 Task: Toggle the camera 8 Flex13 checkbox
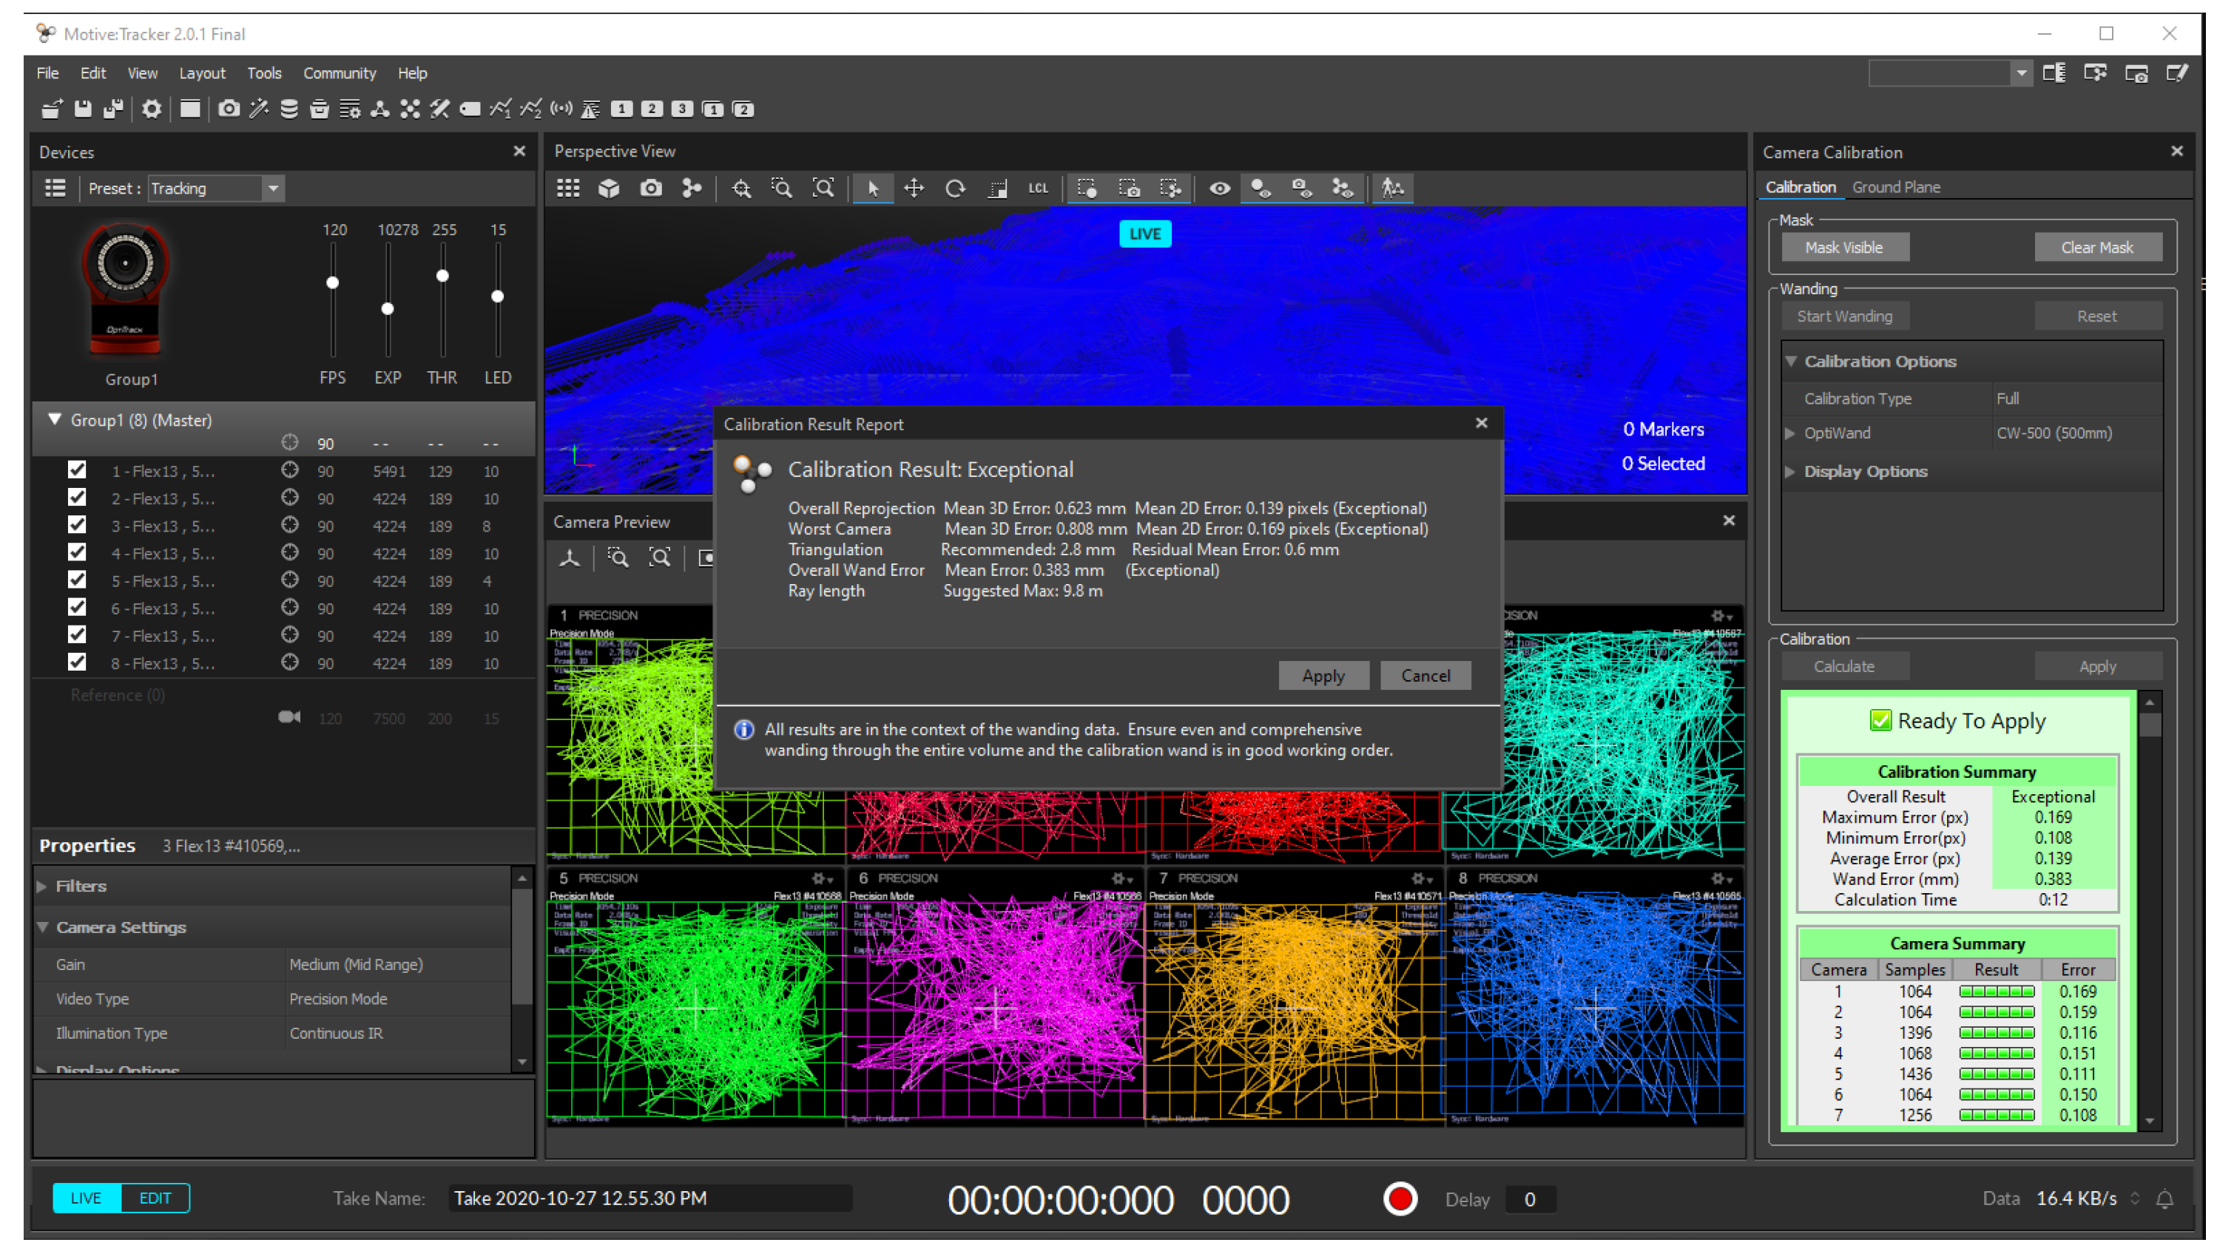pyautogui.click(x=78, y=662)
